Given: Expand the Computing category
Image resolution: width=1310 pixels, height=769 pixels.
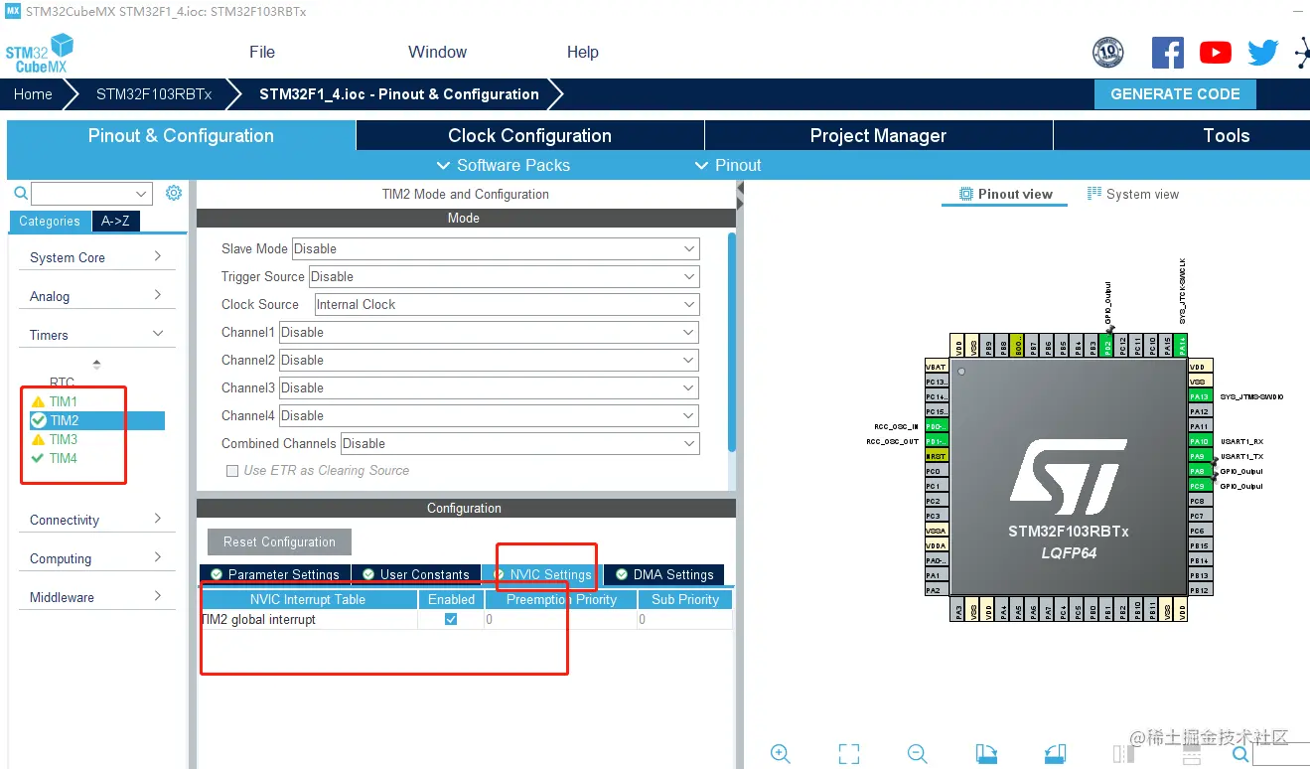Looking at the screenshot, I should [97, 558].
